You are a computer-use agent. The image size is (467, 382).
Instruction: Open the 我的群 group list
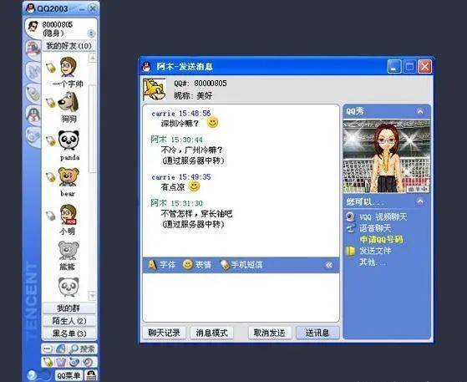(x=69, y=308)
